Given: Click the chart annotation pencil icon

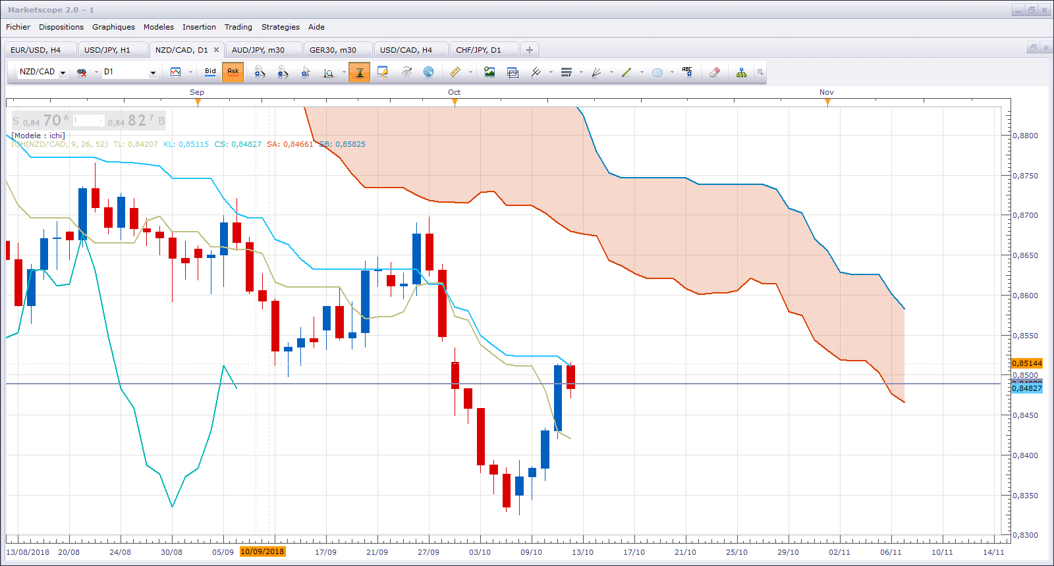Looking at the screenshot, I should click(382, 72).
